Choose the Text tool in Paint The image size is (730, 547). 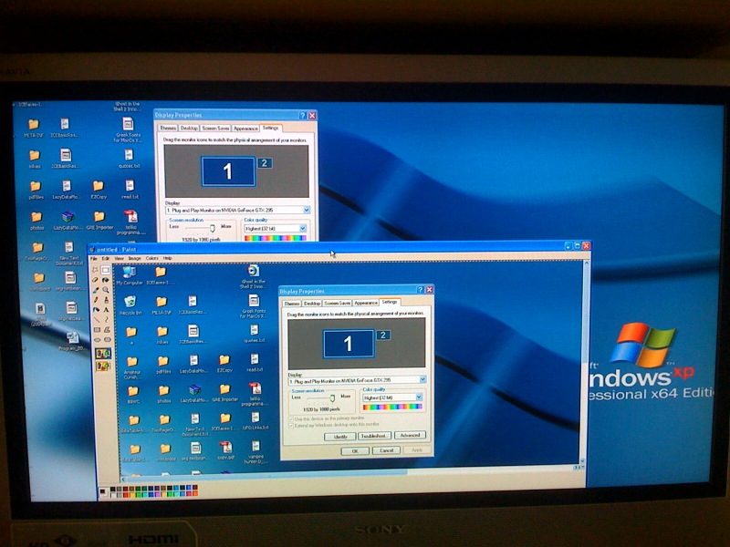tap(107, 310)
